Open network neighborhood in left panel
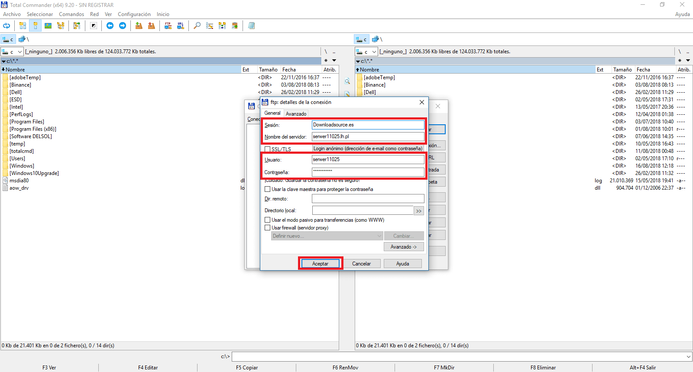This screenshot has height=372, width=693. click(x=23, y=39)
